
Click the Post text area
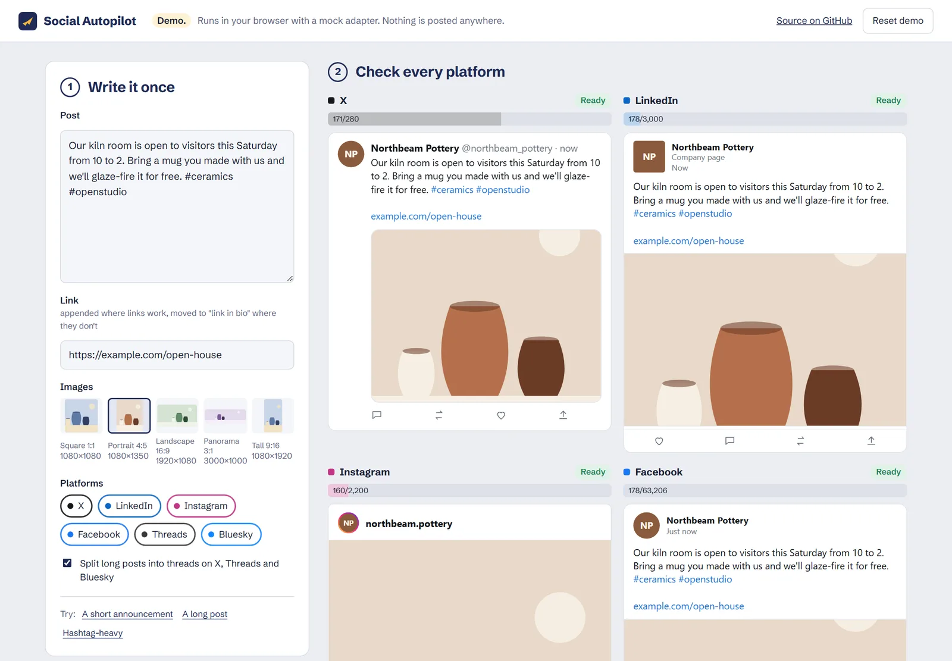(x=177, y=206)
